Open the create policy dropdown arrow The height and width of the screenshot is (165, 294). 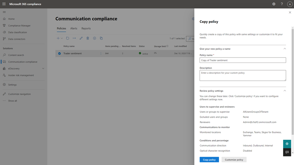tap(62, 38)
